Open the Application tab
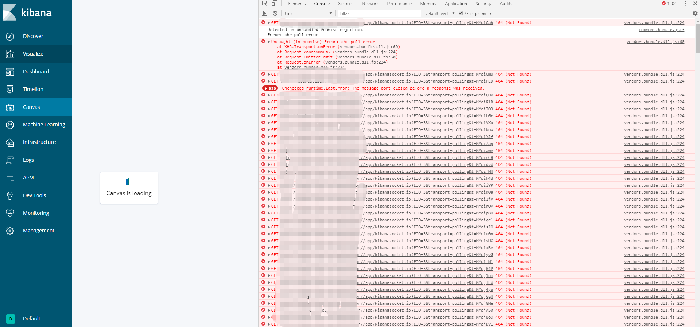The width and height of the screenshot is (700, 327). click(x=456, y=4)
